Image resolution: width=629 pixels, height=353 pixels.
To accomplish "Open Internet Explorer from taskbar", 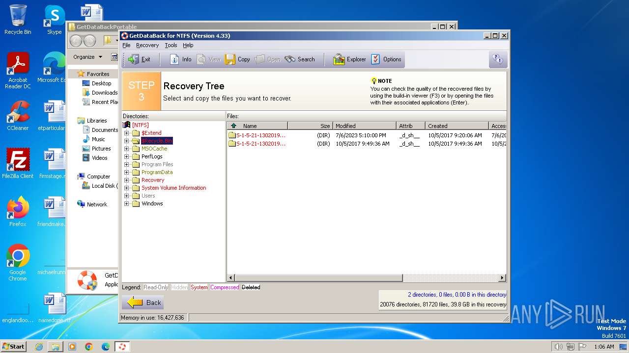I will [x=39, y=347].
